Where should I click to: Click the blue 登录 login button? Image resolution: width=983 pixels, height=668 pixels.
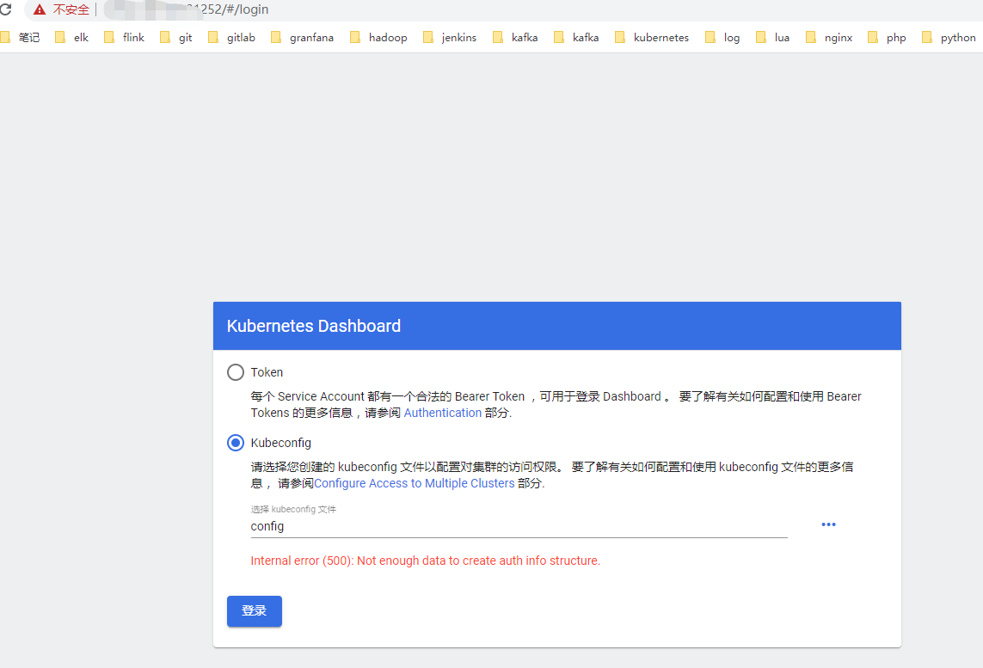tap(255, 611)
